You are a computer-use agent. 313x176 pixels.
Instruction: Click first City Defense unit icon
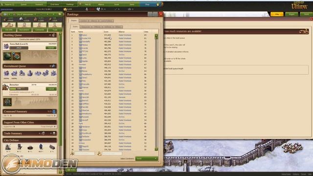tap(8, 147)
